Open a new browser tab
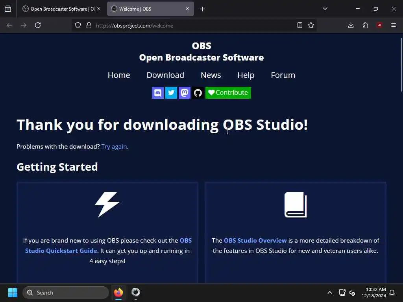The width and height of the screenshot is (403, 302). pyautogui.click(x=203, y=9)
